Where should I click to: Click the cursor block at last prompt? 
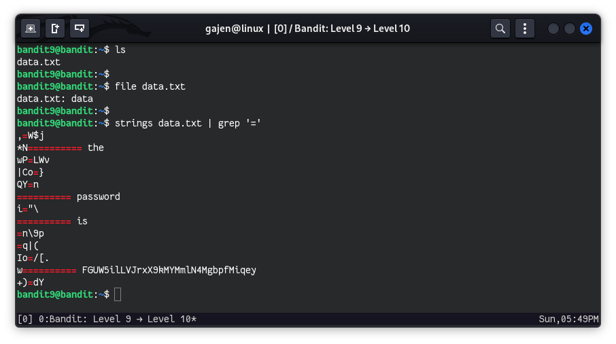click(x=118, y=294)
